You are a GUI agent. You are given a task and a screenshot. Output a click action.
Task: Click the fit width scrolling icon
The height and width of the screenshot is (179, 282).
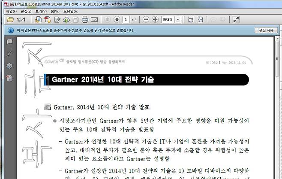point(191,19)
